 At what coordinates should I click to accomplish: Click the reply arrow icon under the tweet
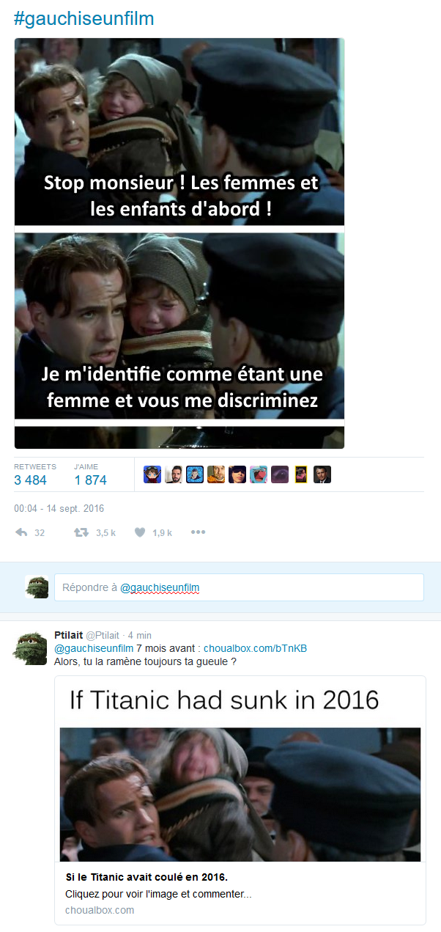(21, 533)
